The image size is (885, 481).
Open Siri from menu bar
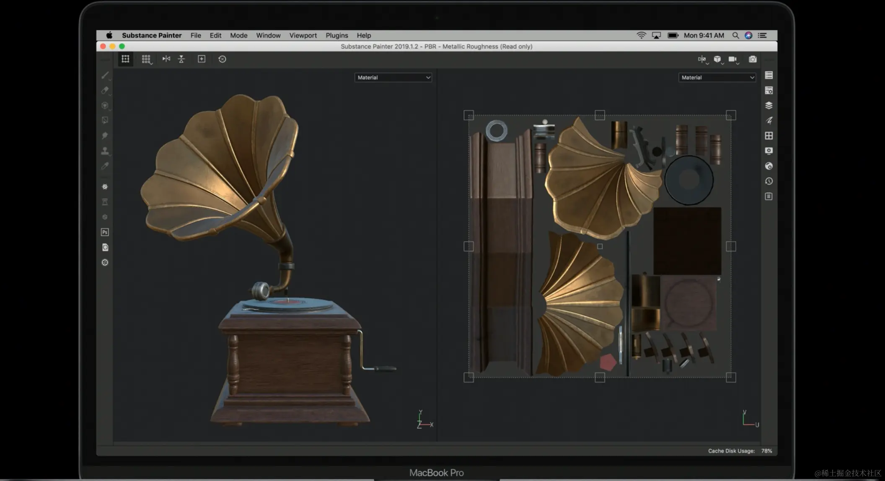748,36
